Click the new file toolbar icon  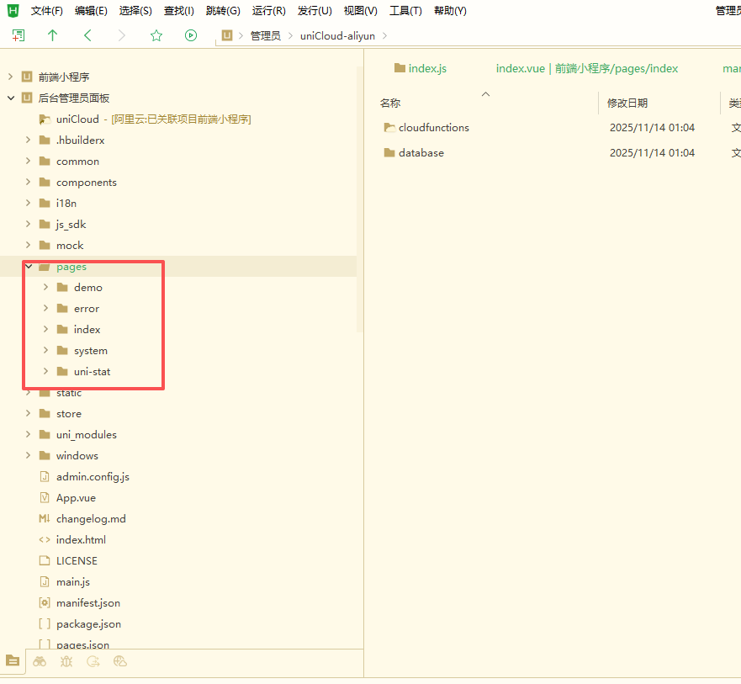[x=19, y=35]
